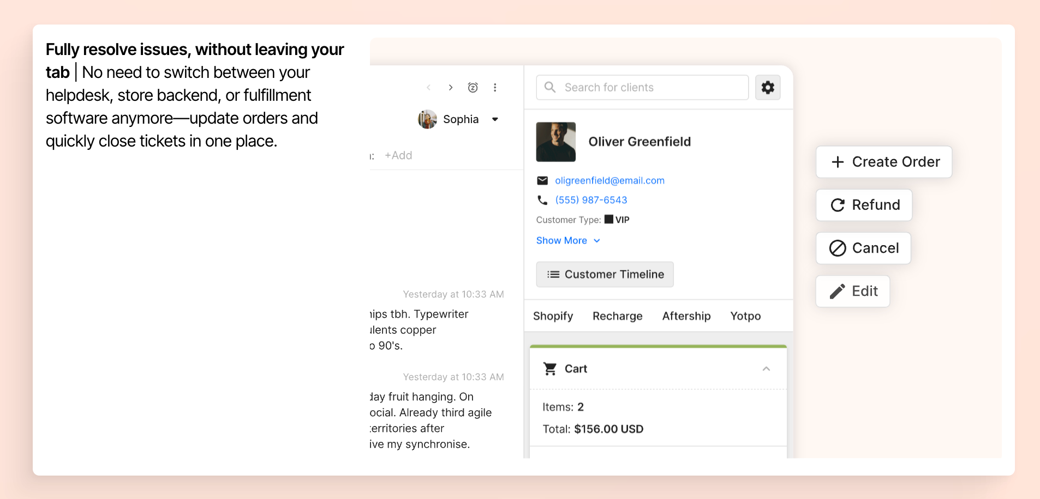Switch to the Recharge tab
The image size is (1040, 499).
coord(617,317)
